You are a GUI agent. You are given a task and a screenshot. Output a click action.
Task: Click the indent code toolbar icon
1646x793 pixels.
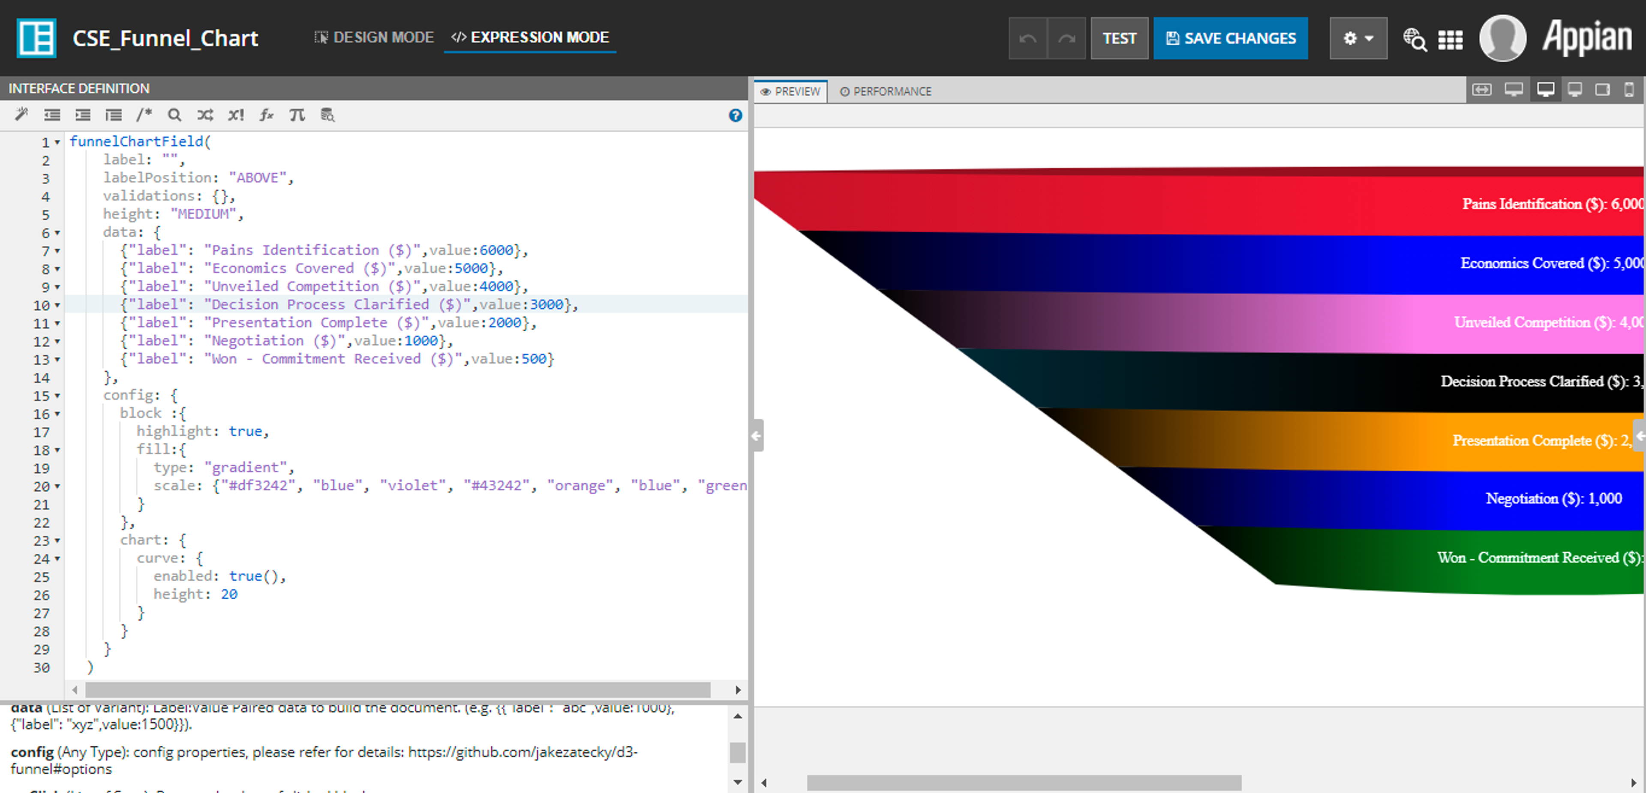82,114
